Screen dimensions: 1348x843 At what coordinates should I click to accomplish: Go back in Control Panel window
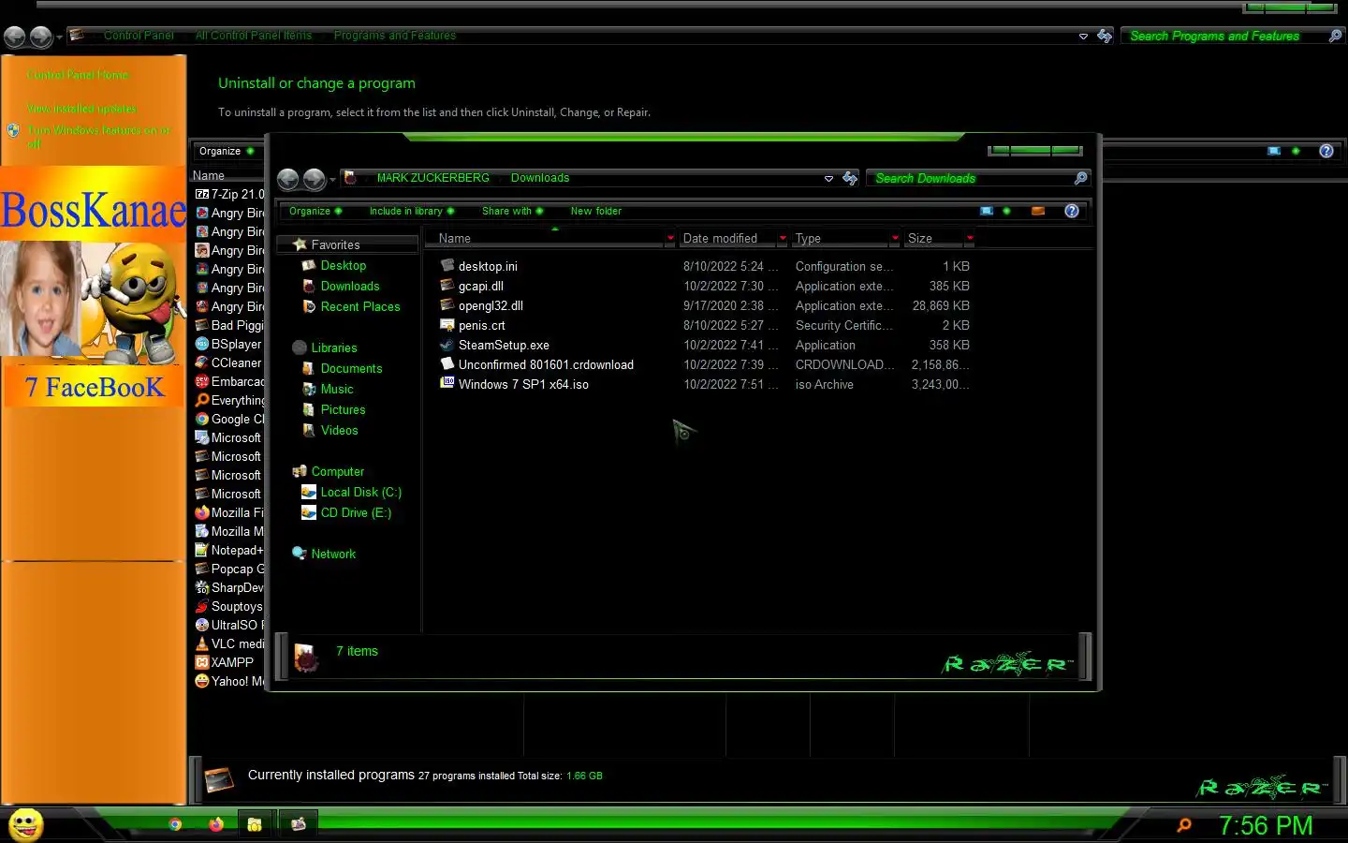[15, 37]
